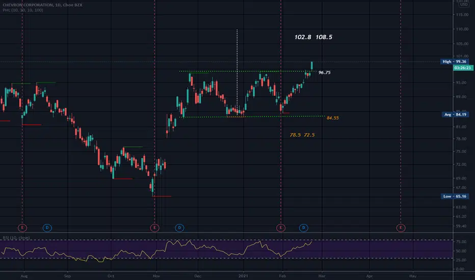Click the 78.00 price axis label
Viewport: 475px width, 280px height.
tap(462, 139)
